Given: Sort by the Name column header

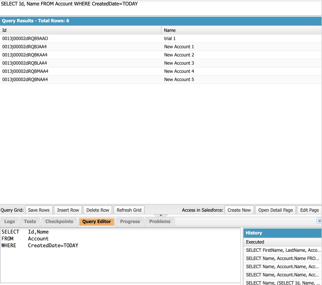Looking at the screenshot, I should tap(241, 30).
